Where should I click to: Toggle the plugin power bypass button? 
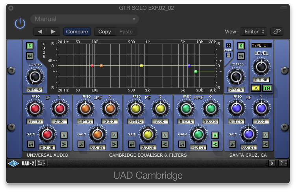click(20, 23)
